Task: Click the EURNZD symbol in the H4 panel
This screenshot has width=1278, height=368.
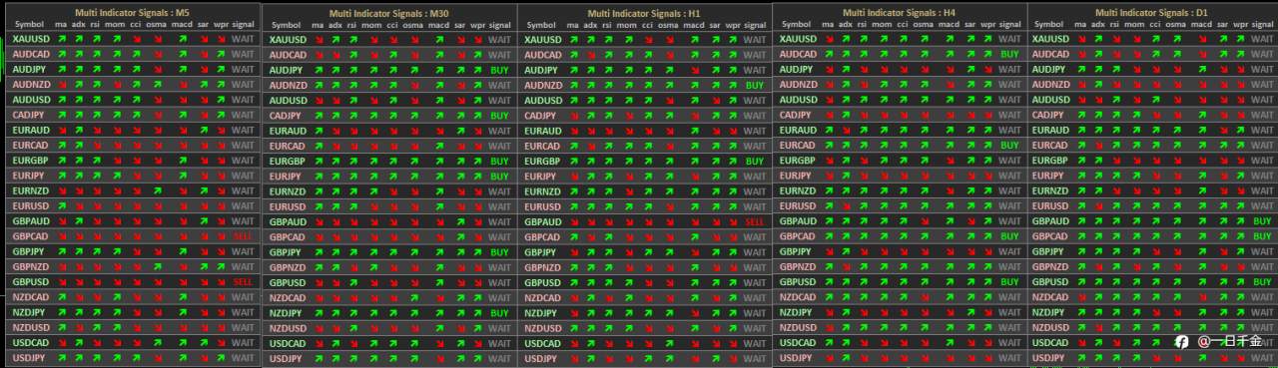Action: tap(797, 190)
